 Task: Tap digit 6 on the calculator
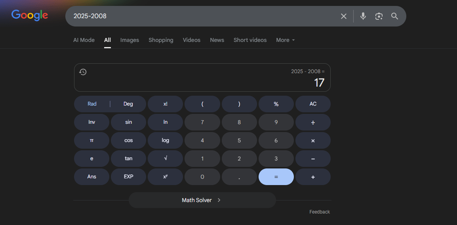pyautogui.click(x=276, y=140)
